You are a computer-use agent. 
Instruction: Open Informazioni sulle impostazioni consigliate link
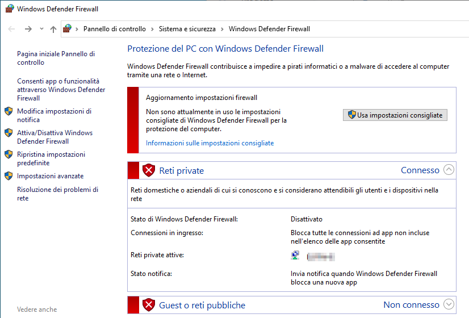[x=210, y=143]
